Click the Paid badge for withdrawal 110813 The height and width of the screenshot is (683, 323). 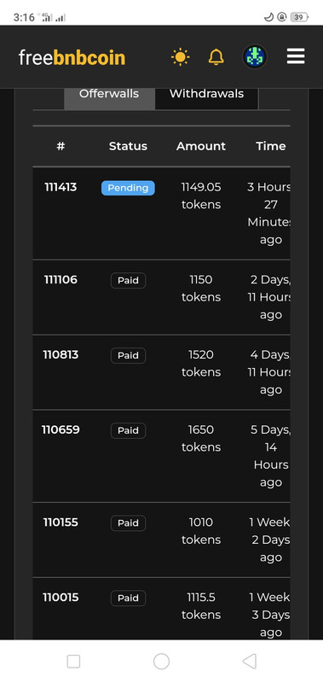pyautogui.click(x=128, y=355)
